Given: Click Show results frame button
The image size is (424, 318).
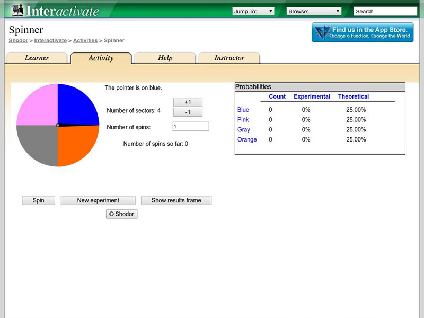Looking at the screenshot, I should (176, 200).
